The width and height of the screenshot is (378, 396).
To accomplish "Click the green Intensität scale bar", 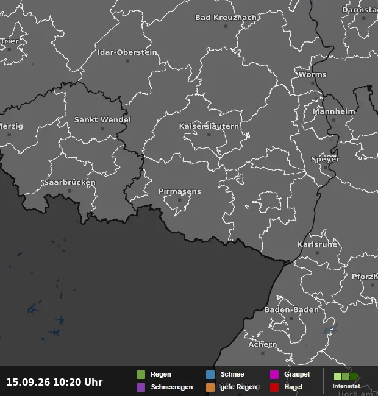I will pyautogui.click(x=346, y=377).
